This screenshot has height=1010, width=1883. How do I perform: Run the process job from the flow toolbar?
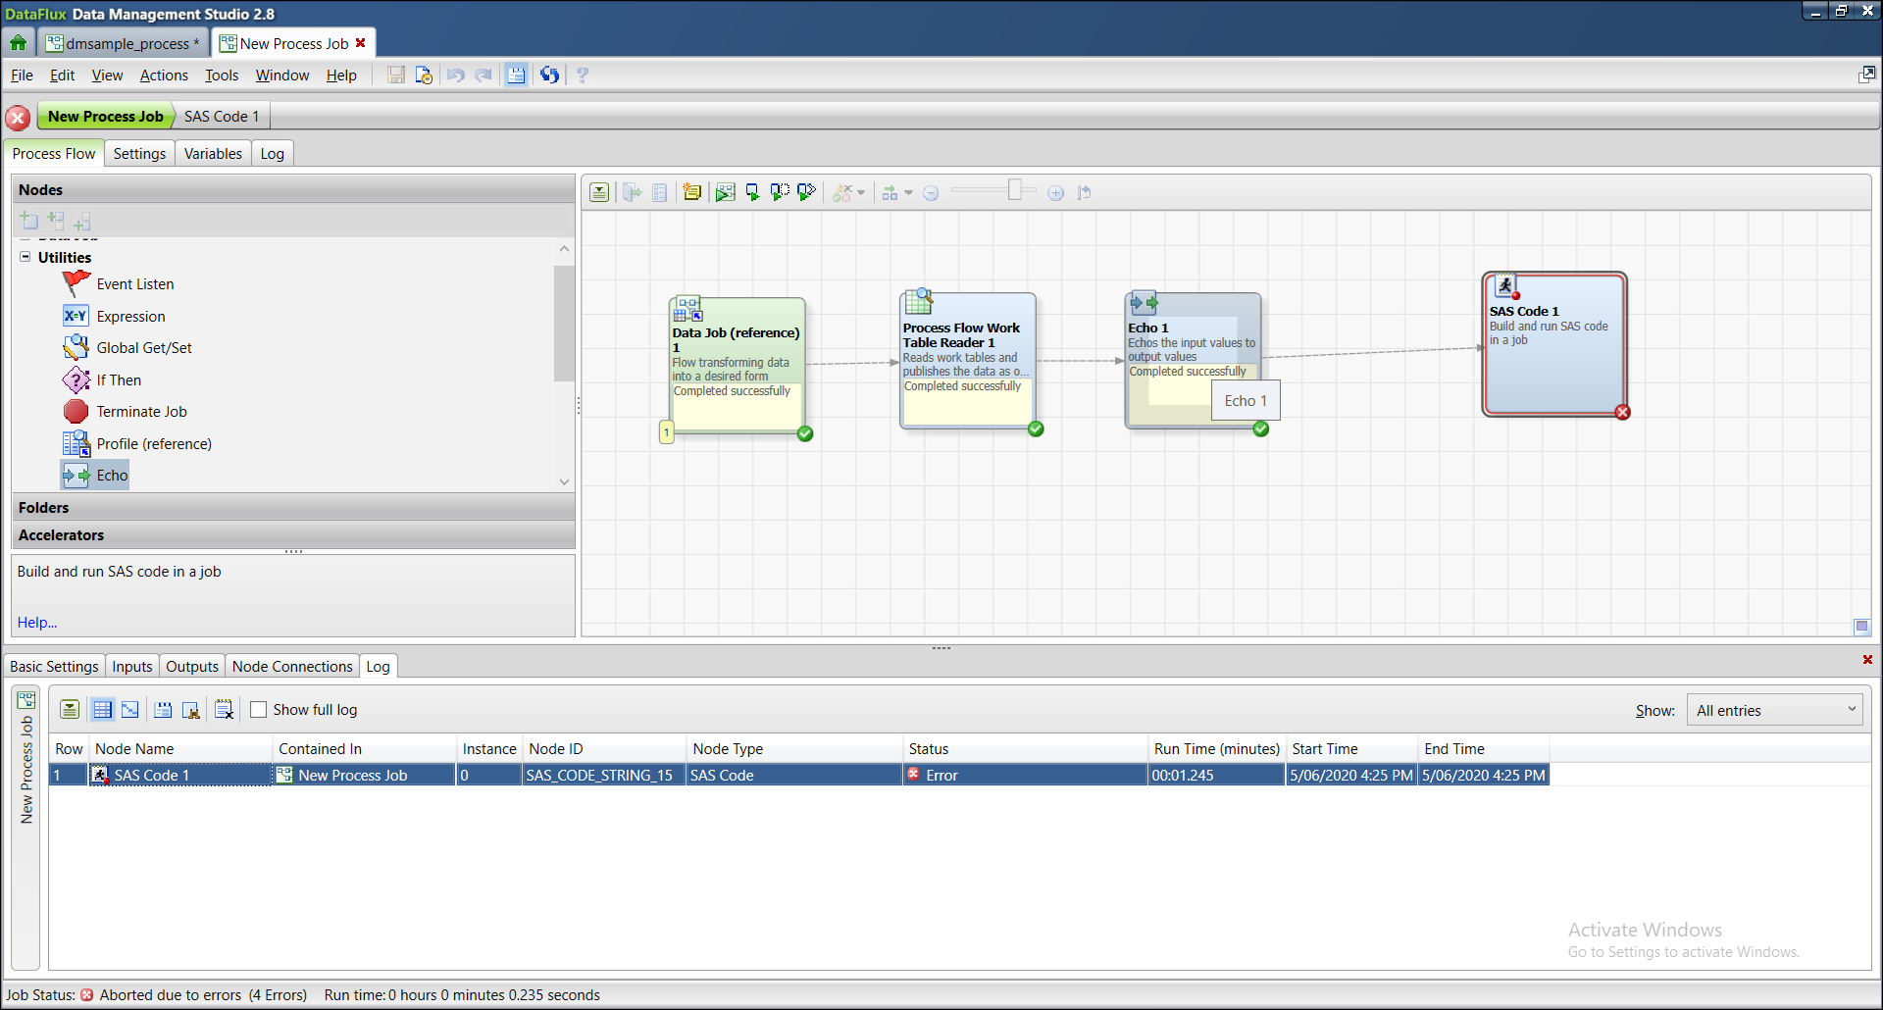tap(726, 192)
